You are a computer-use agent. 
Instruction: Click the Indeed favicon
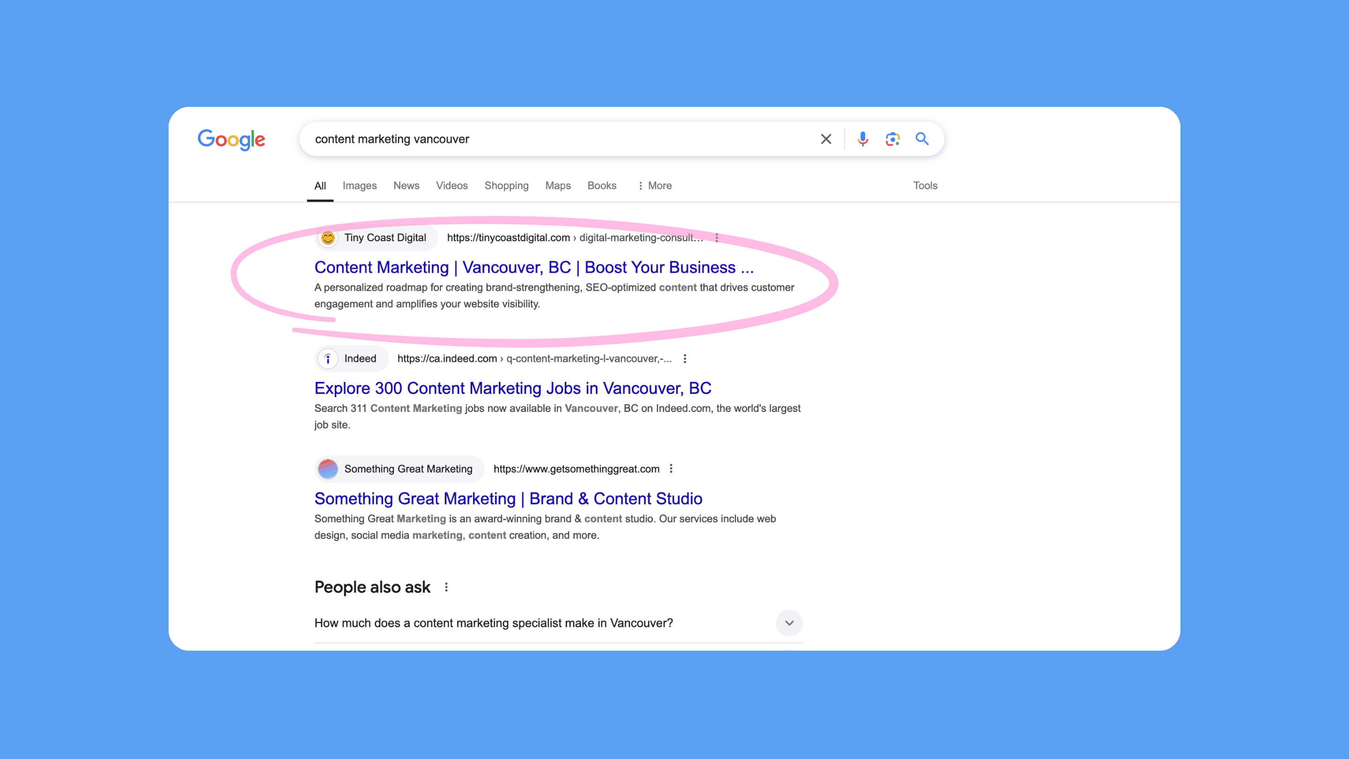328,359
